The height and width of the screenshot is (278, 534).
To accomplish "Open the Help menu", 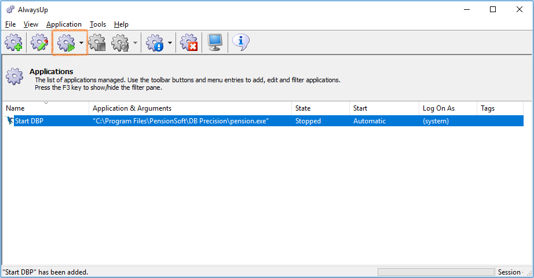I will tap(121, 24).
